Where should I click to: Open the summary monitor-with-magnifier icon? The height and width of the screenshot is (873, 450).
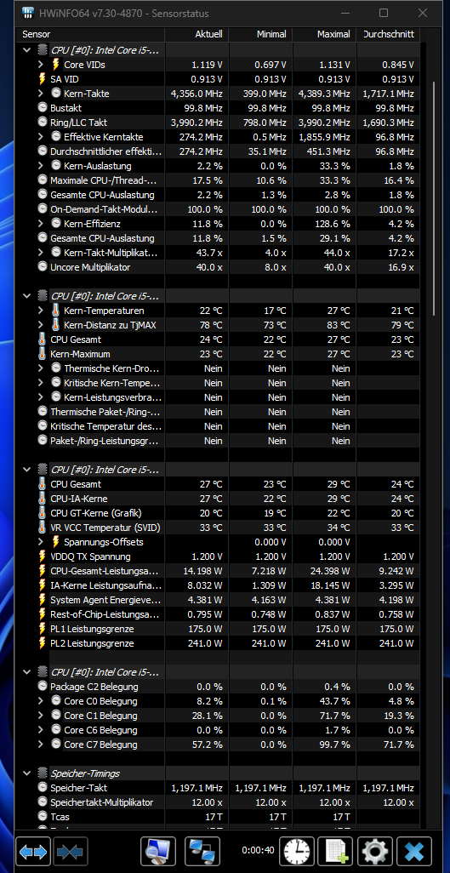pyautogui.click(x=158, y=852)
